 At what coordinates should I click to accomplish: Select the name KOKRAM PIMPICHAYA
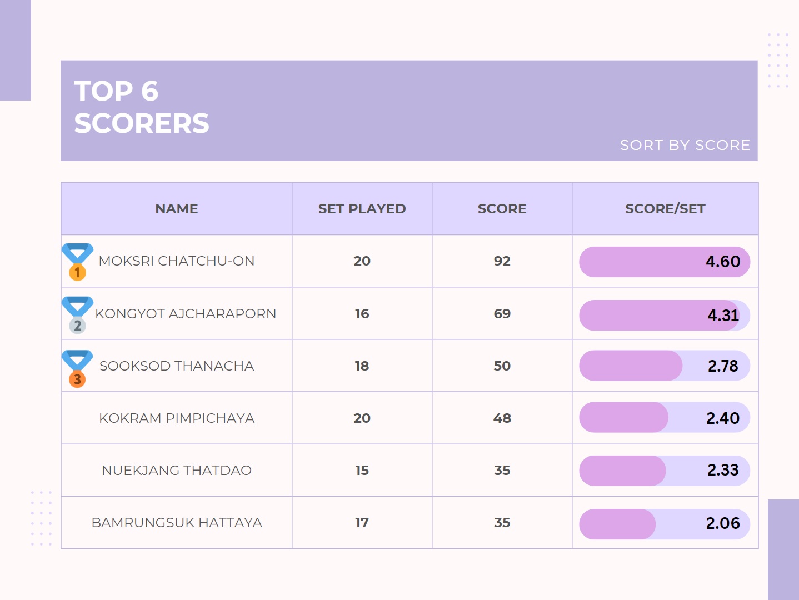(x=177, y=418)
